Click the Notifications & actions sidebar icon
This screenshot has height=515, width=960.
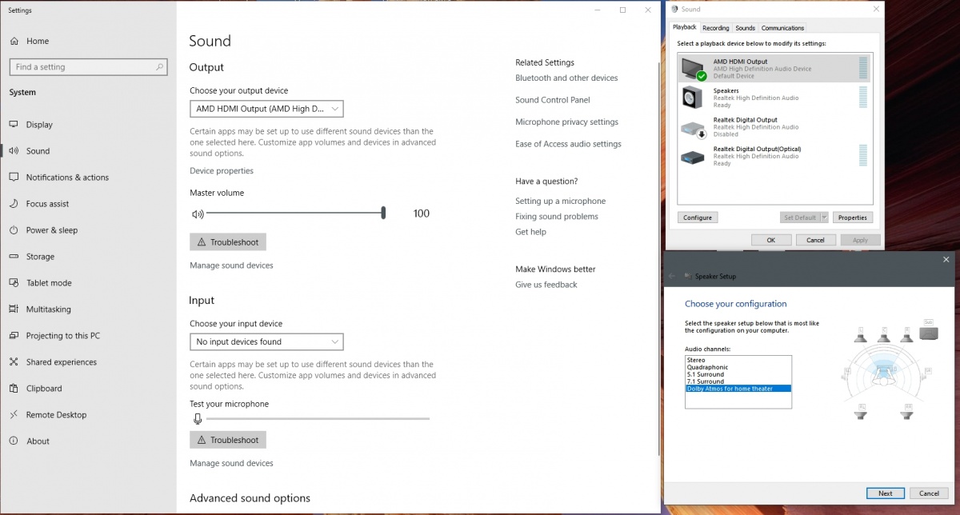[x=14, y=178]
